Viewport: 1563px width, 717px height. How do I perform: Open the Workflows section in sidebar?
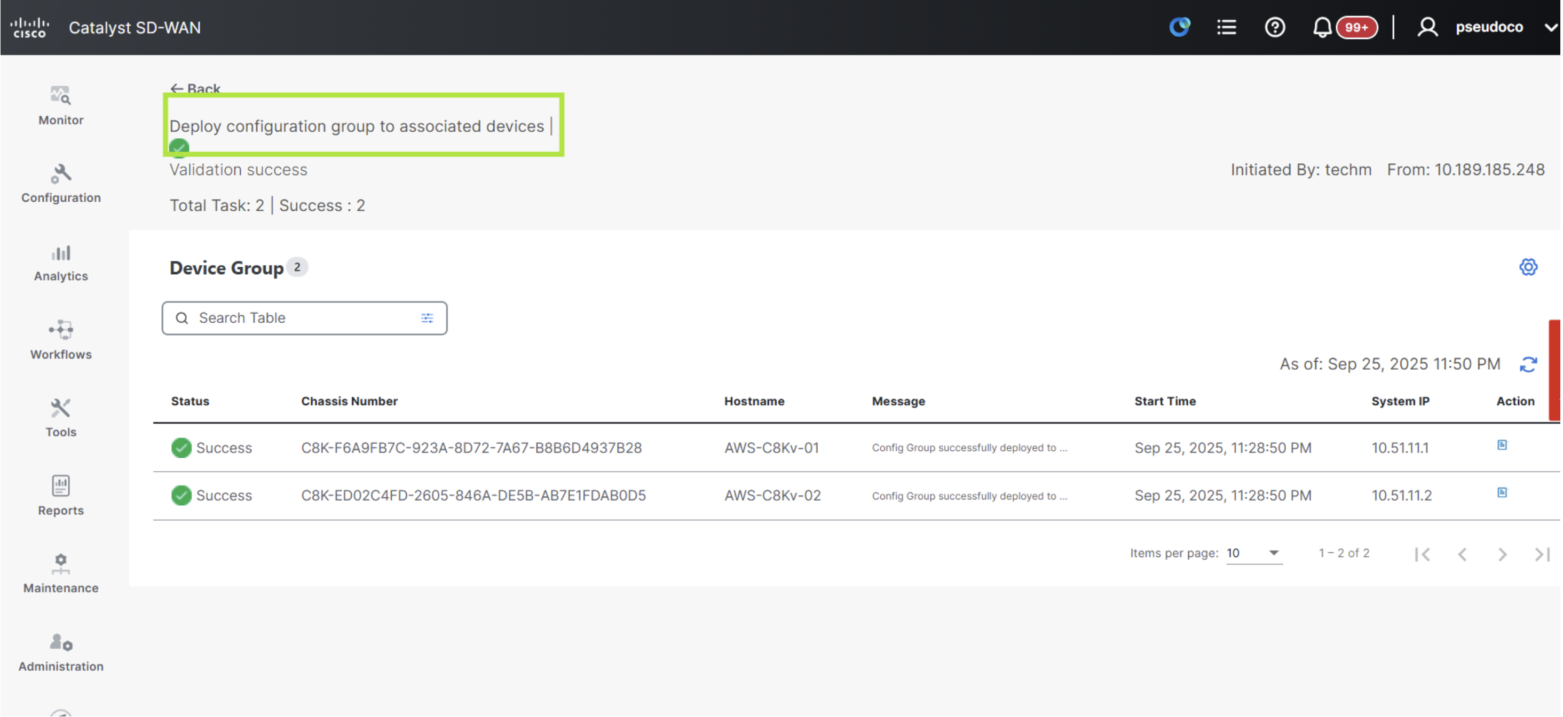(61, 340)
